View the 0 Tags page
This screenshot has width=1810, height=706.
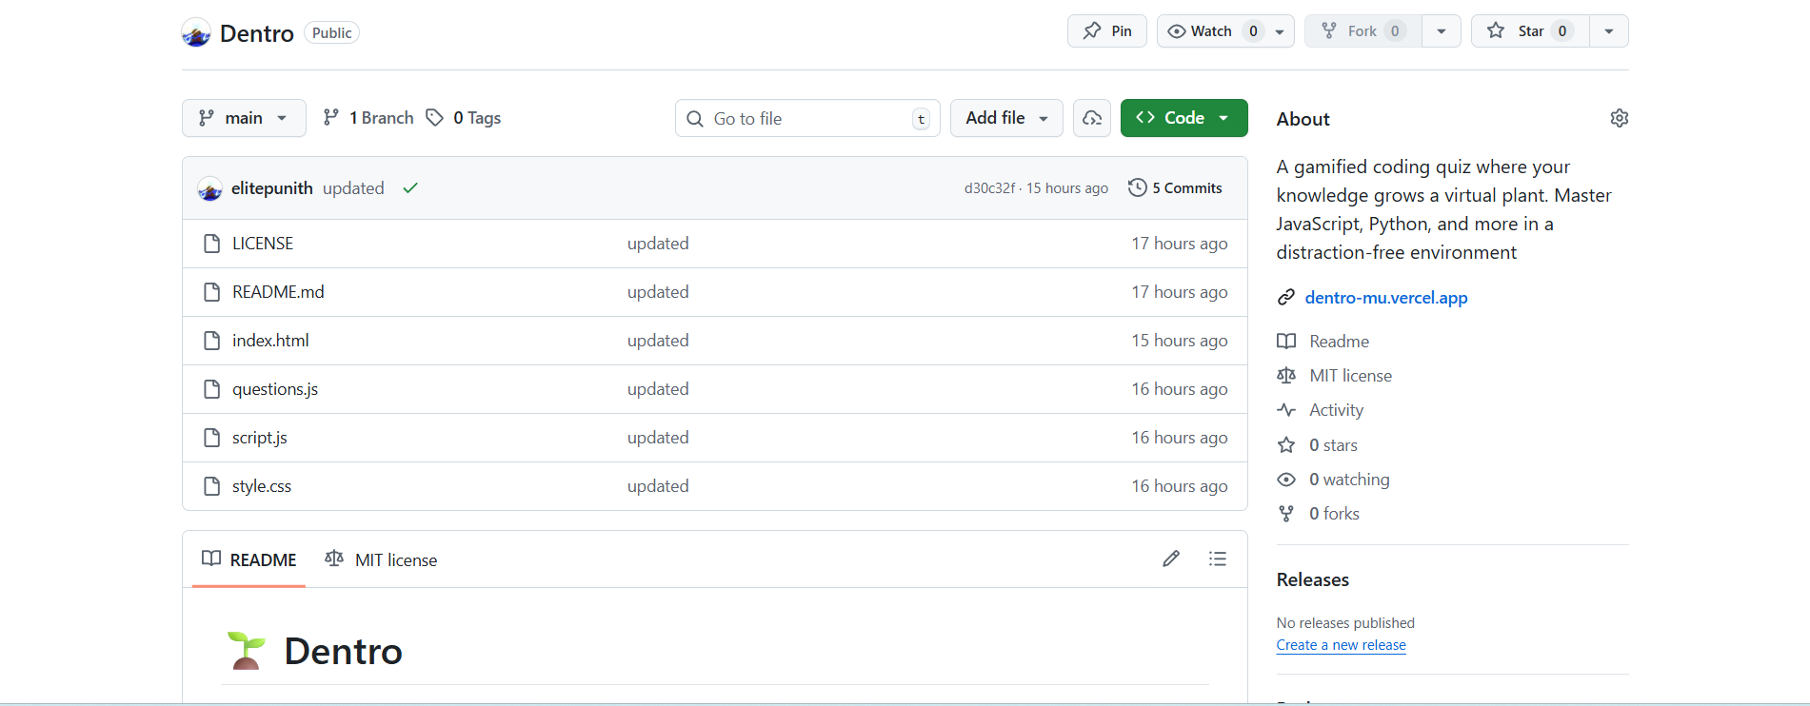[464, 118]
